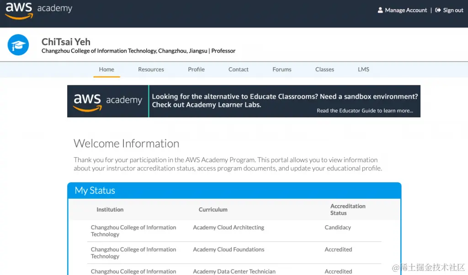Click the My Status panel header
The height and width of the screenshot is (275, 468).
95,190
